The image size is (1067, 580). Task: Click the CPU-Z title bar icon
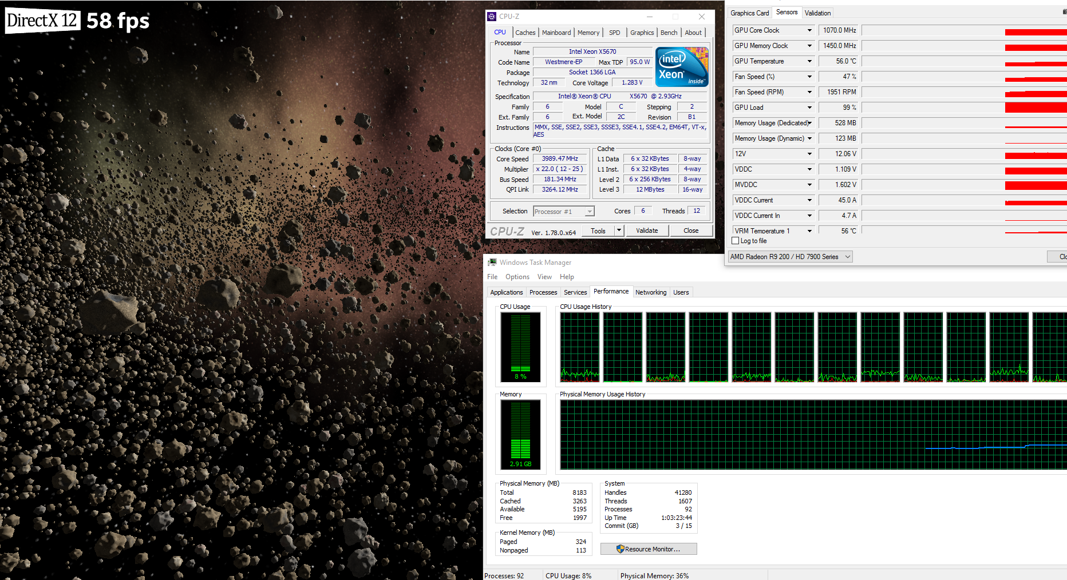492,17
